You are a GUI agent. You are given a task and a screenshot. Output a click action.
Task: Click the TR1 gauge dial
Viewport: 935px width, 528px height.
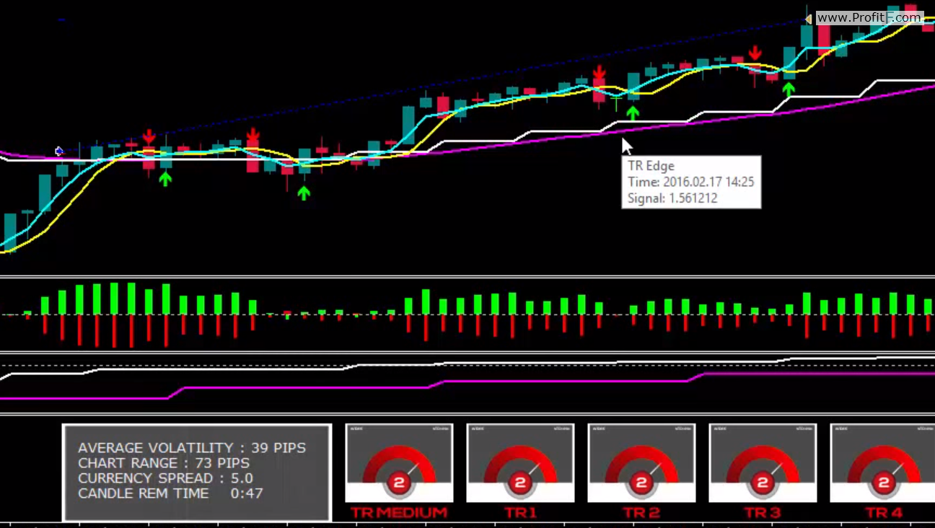[x=520, y=463]
